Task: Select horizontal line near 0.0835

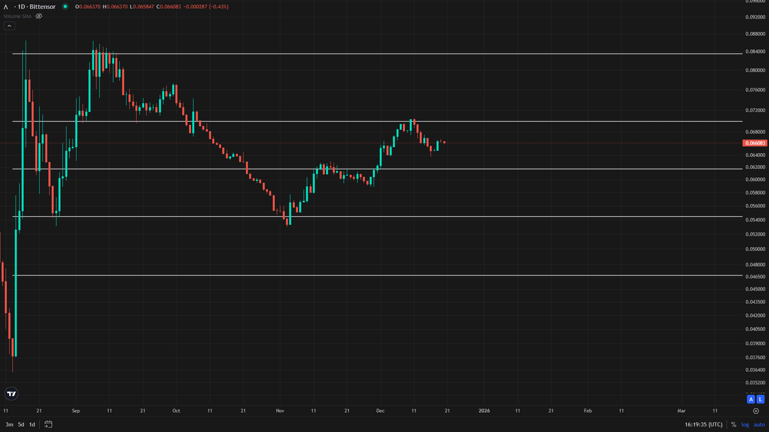Action: (377, 54)
